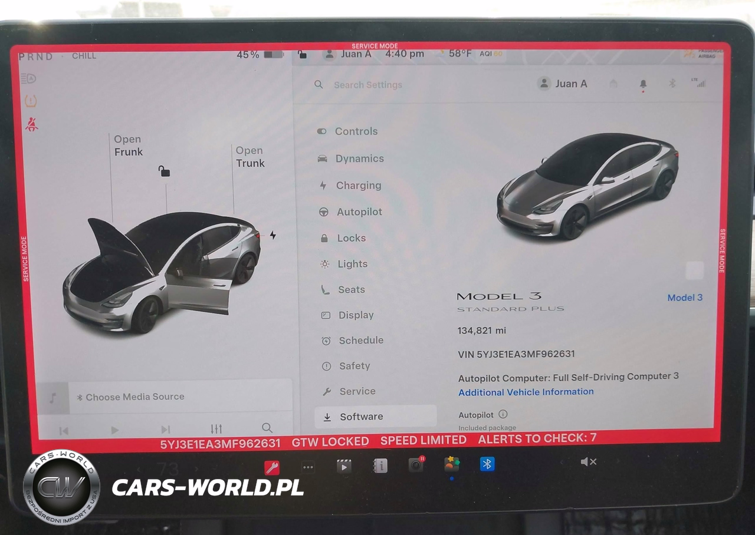Open the media equalizer sliders icon
The height and width of the screenshot is (535, 755).
[216, 429]
